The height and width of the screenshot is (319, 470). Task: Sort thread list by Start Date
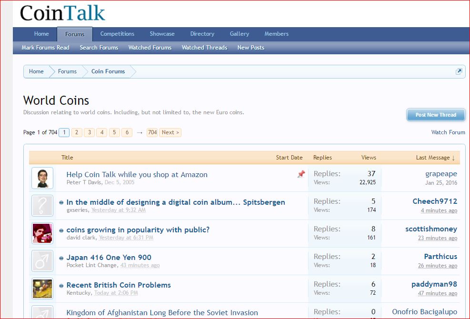pyautogui.click(x=289, y=158)
